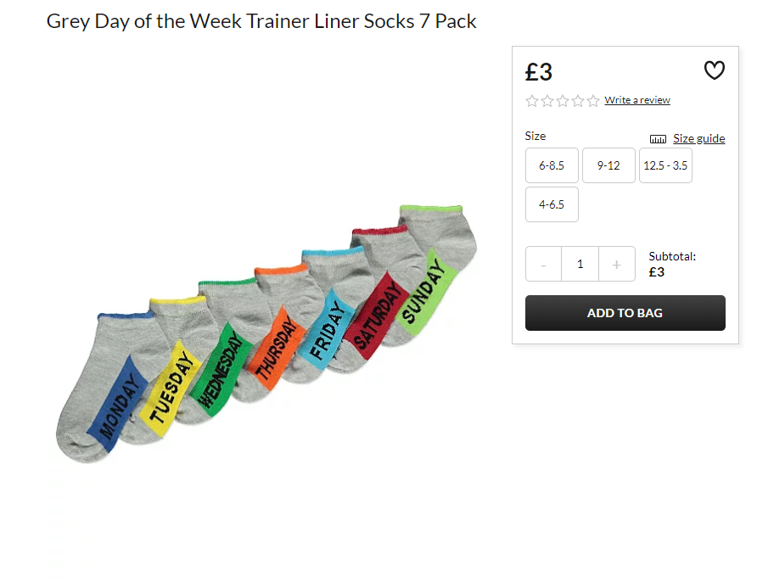Decrease quantity with minus button
757x581 pixels.
pyautogui.click(x=544, y=264)
